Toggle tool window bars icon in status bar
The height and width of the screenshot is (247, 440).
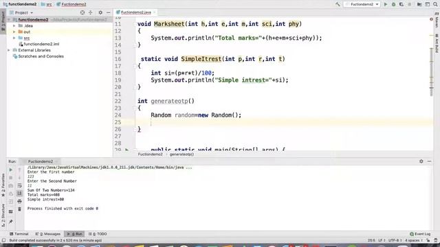(x=3, y=240)
